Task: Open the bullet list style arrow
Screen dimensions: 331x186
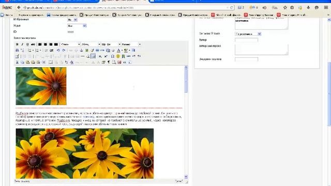Action: click(x=33, y=50)
